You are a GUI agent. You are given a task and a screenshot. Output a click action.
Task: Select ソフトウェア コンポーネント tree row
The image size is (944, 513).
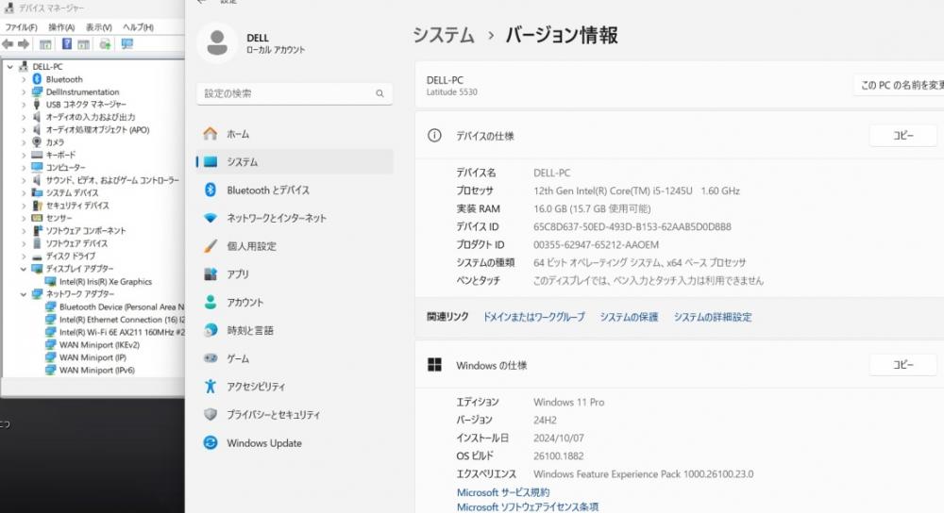click(86, 231)
